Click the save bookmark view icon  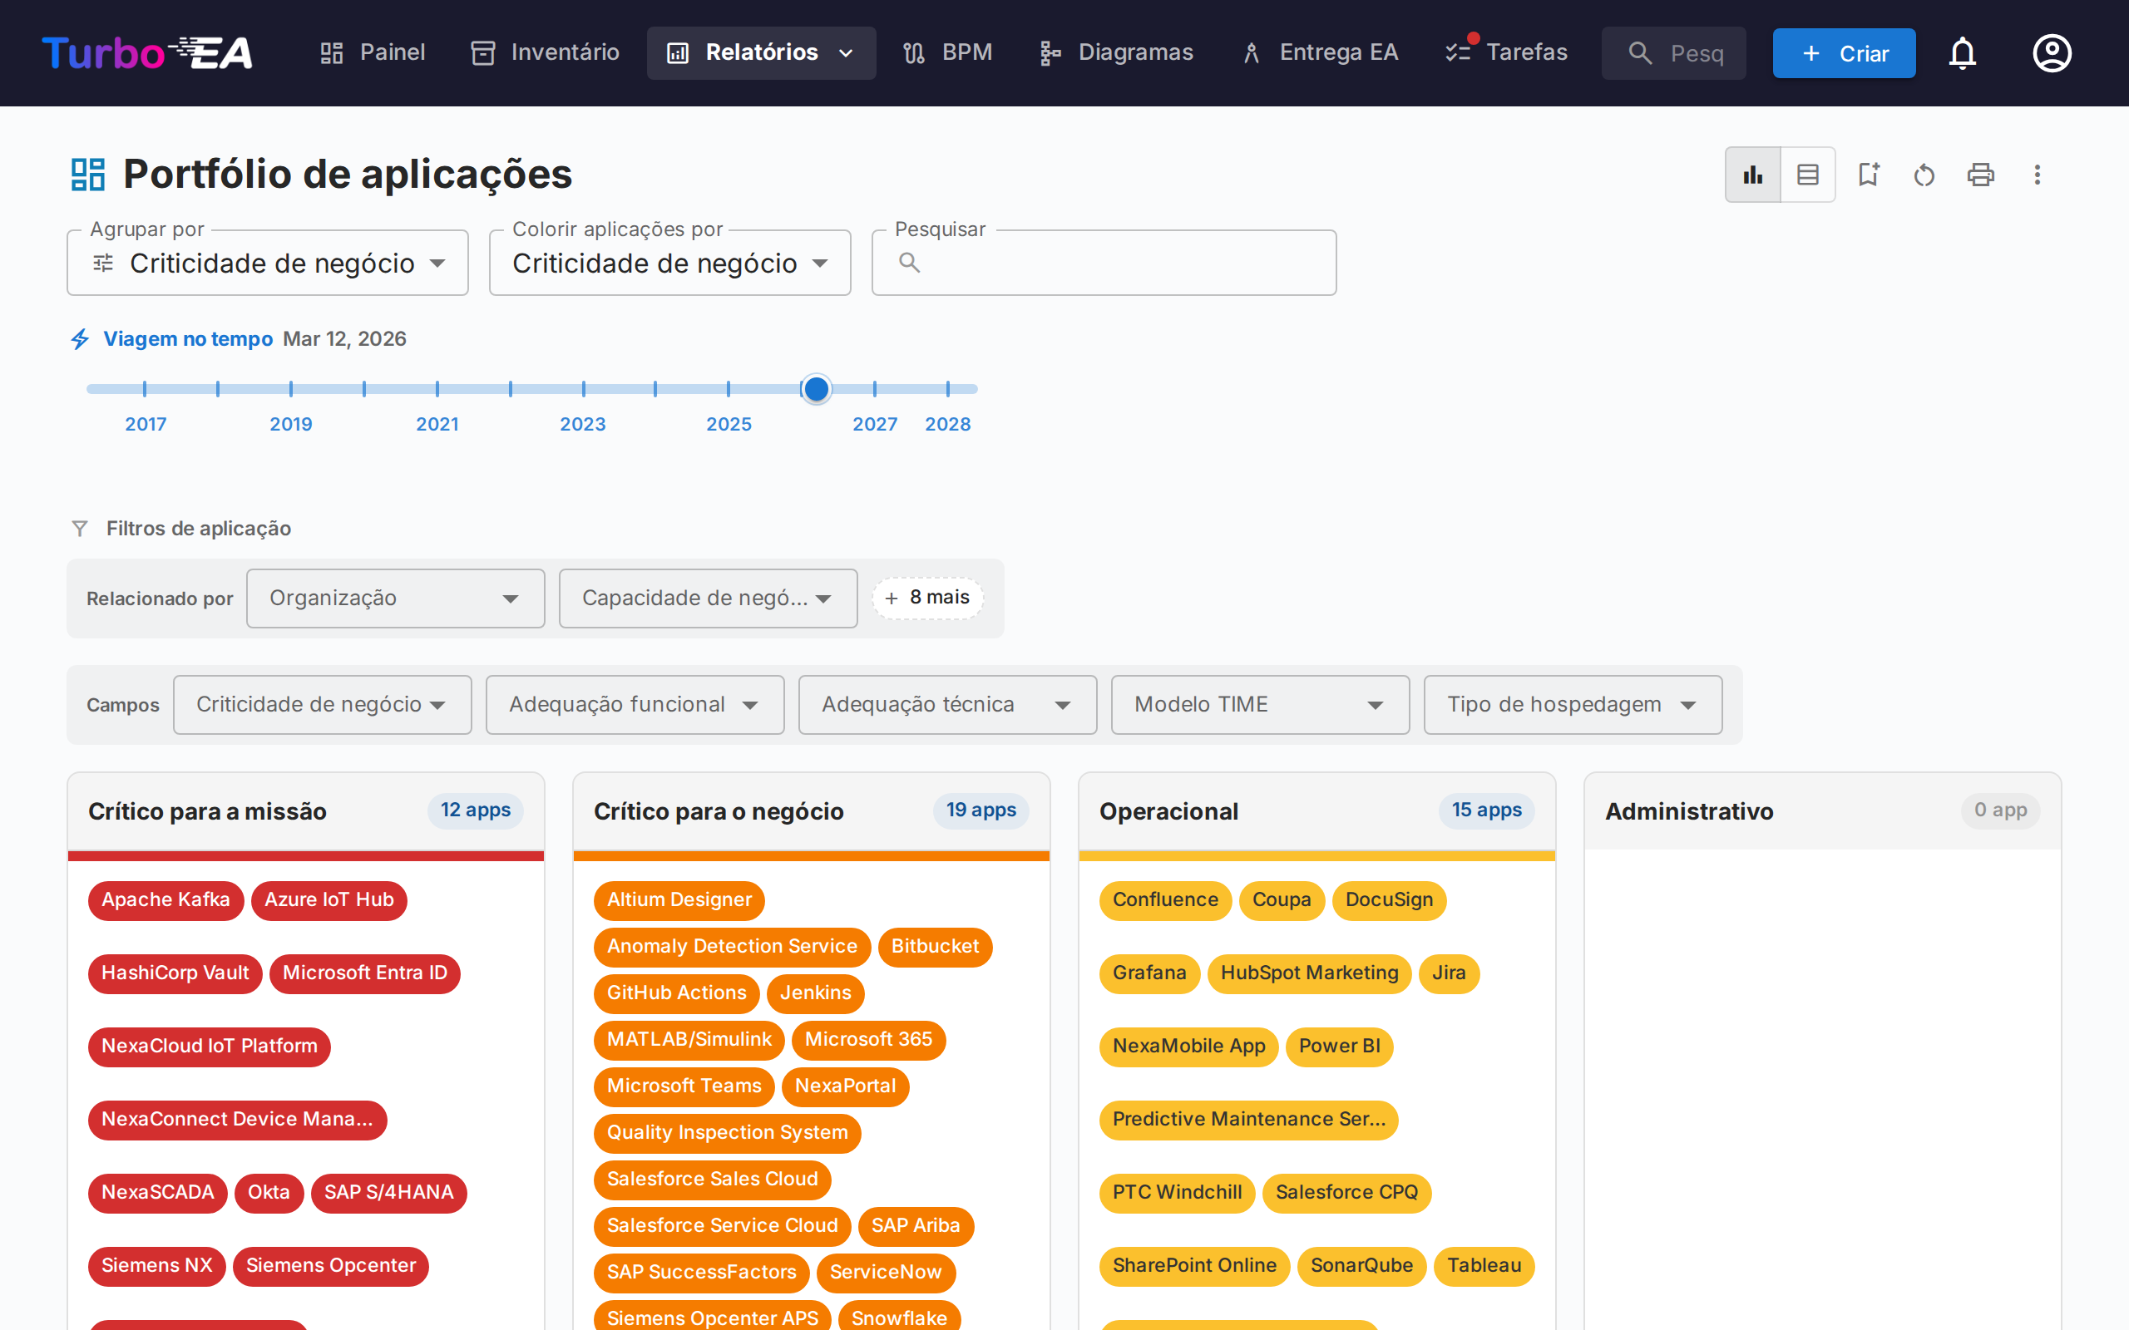1868,175
